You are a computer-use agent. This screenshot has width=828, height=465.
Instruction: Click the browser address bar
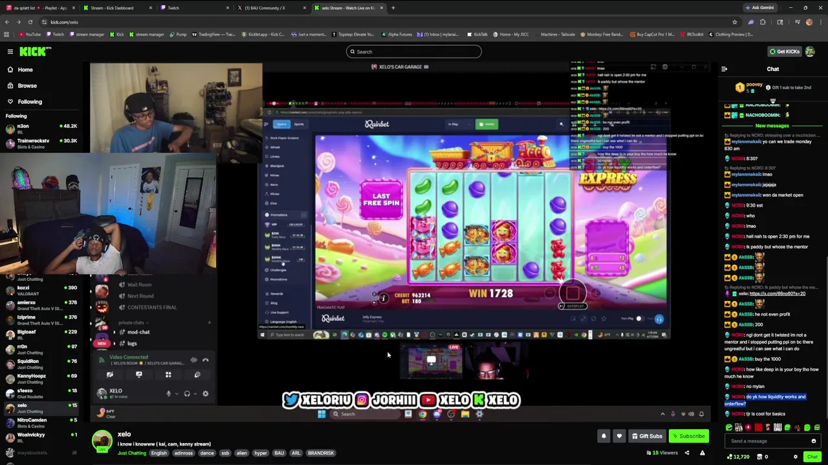[388, 22]
